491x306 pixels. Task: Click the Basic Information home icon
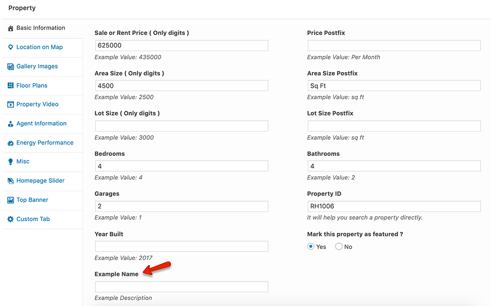point(10,28)
